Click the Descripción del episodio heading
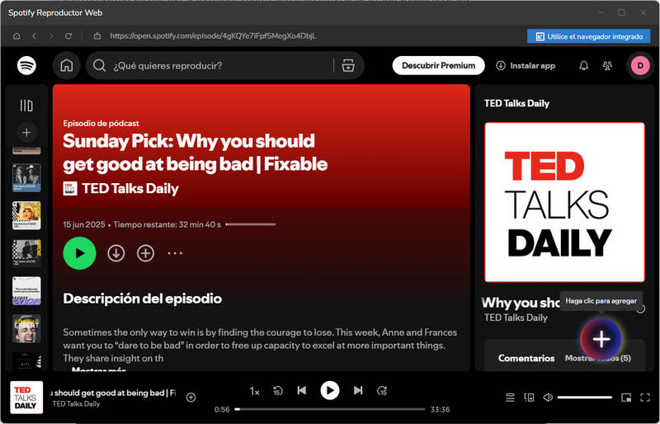Viewport: 660px width, 424px height. 142,299
